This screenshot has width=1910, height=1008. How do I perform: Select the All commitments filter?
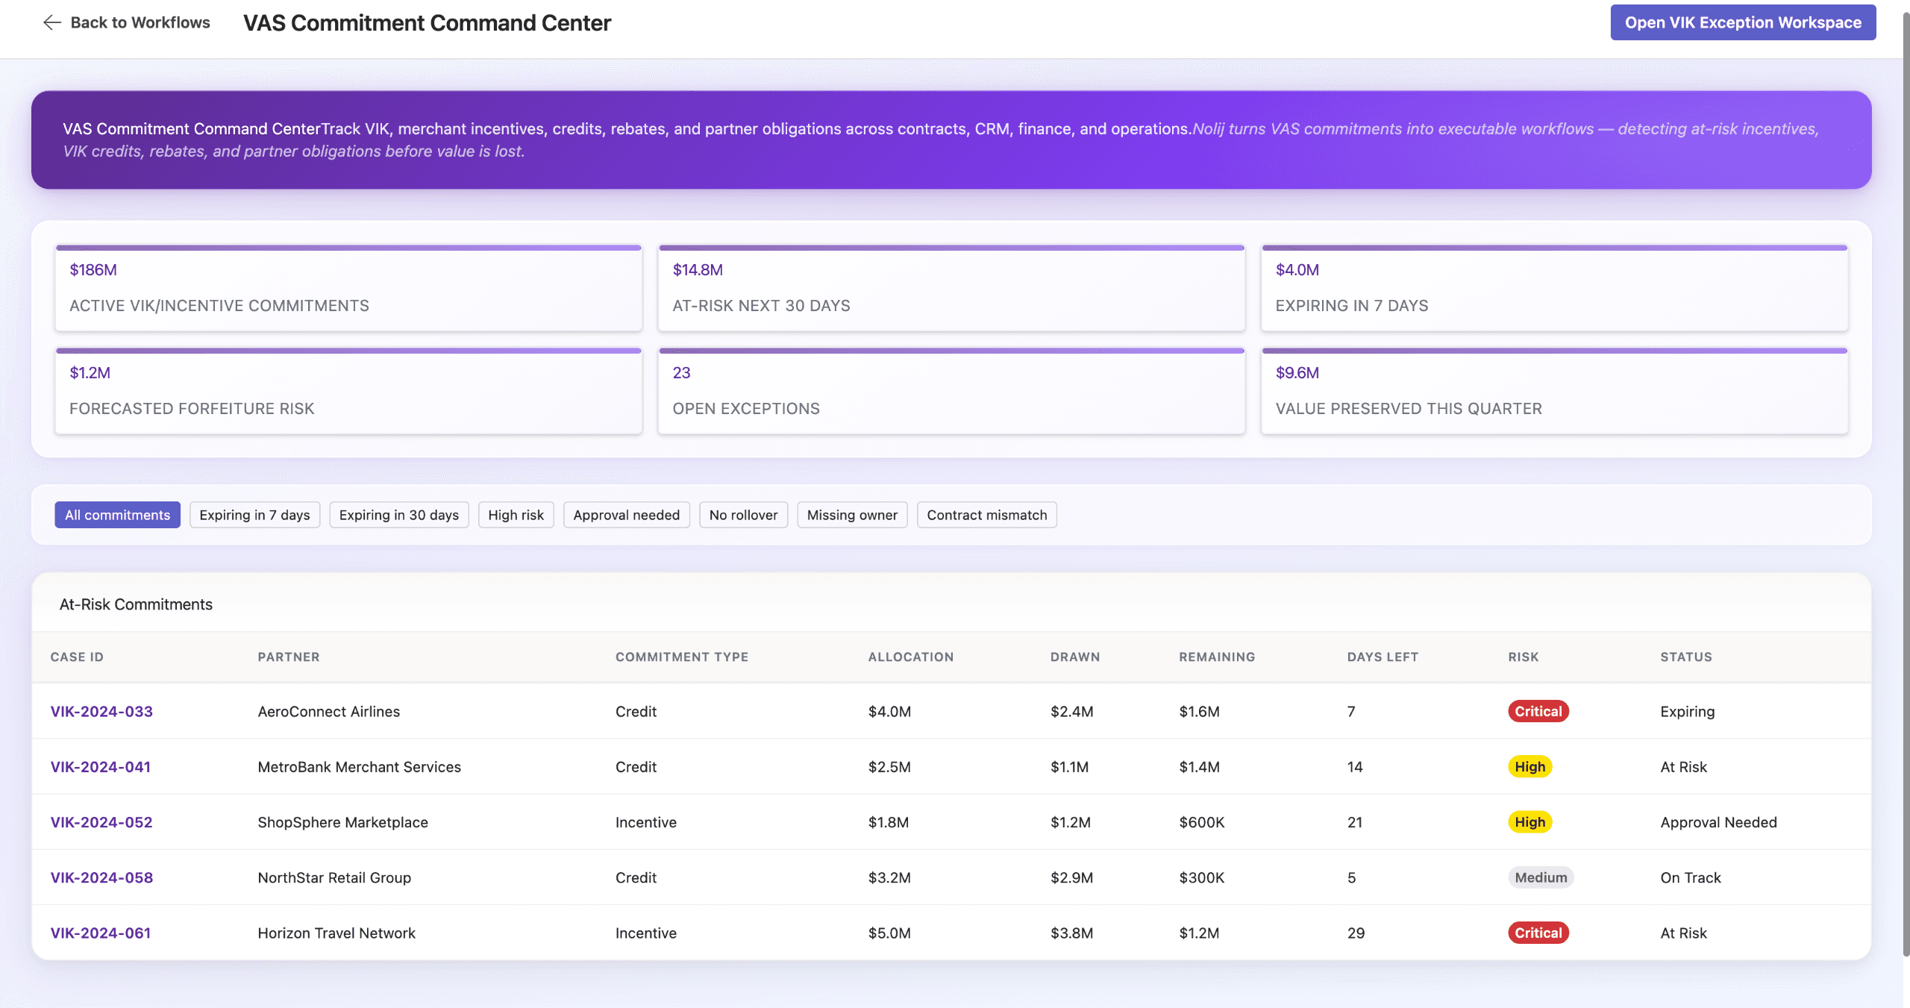point(117,515)
